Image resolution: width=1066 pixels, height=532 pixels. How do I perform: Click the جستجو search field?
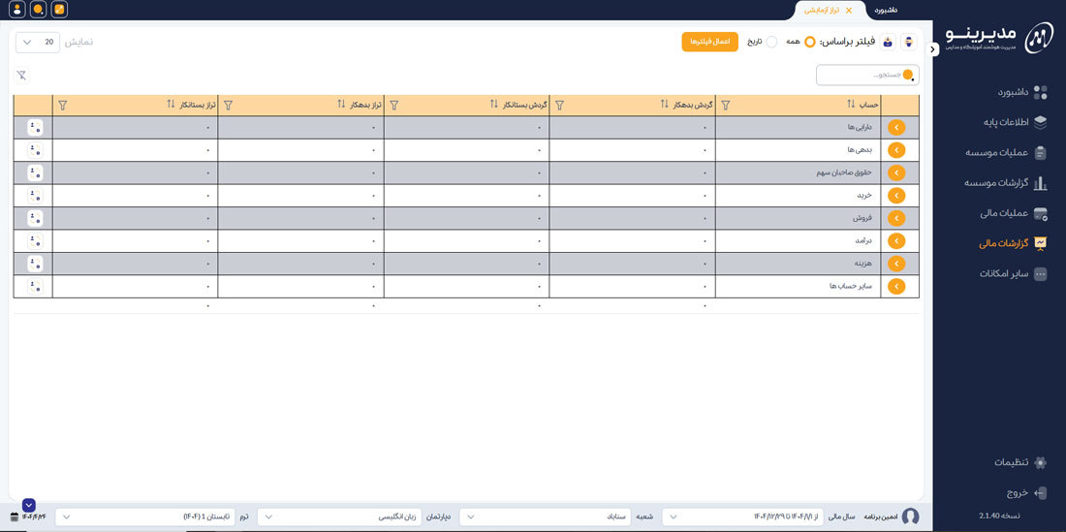[x=861, y=75]
